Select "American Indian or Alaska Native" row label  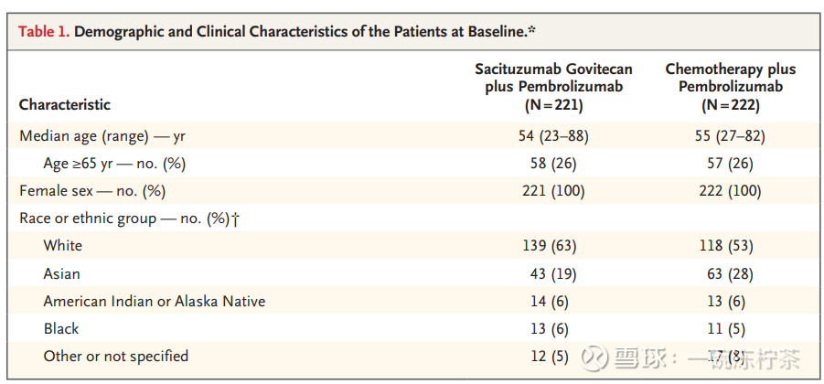tap(155, 301)
